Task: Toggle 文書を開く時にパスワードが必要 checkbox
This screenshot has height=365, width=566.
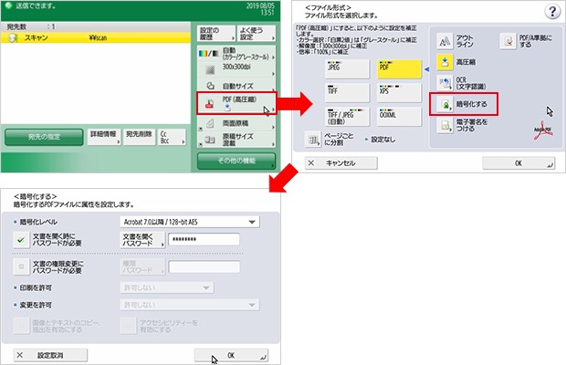Action: (x=21, y=240)
